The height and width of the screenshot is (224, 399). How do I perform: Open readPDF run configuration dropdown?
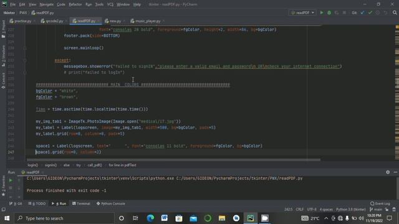pos(302,12)
